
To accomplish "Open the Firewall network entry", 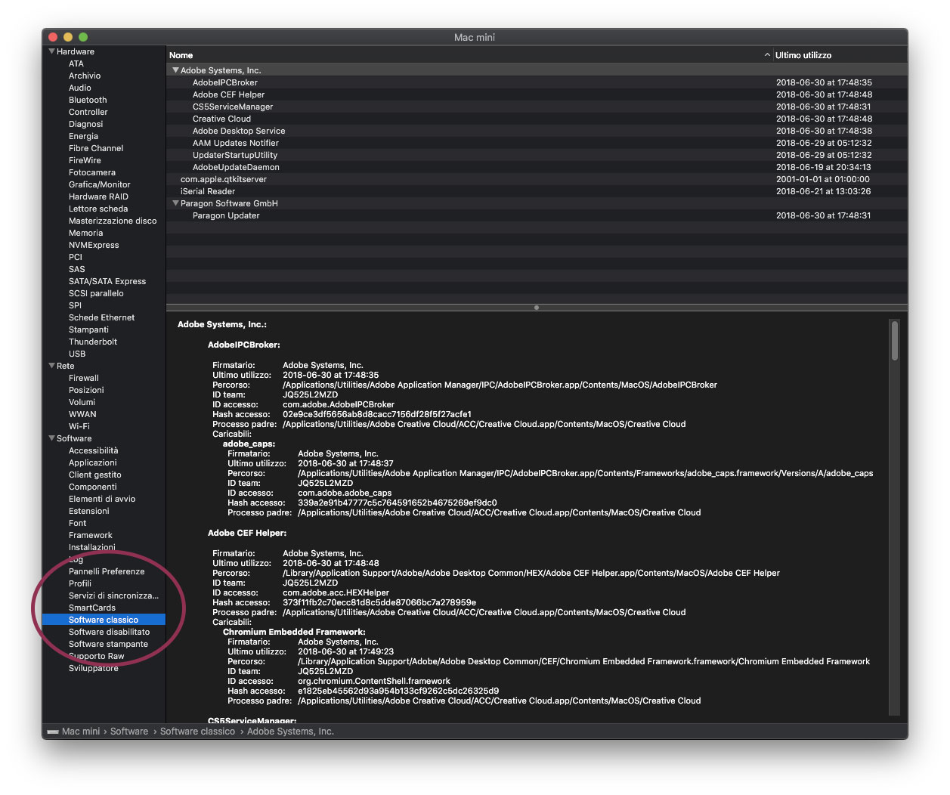I will coord(84,378).
